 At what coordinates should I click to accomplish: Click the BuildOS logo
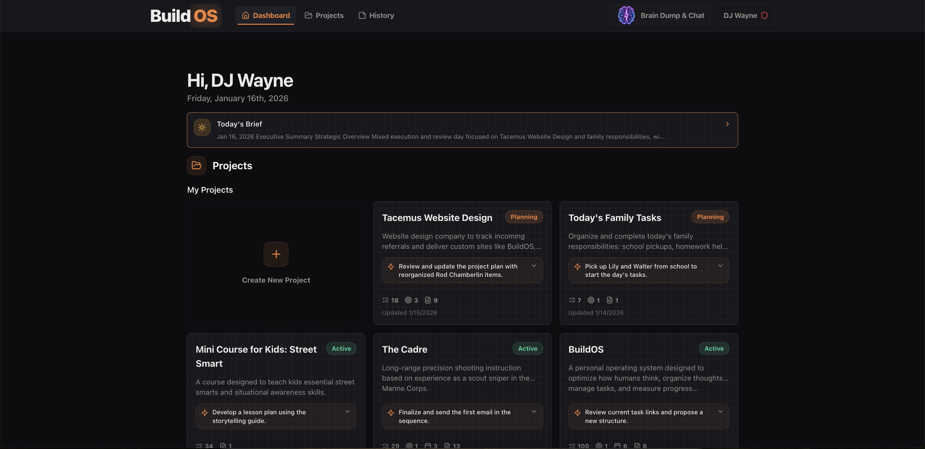[184, 16]
